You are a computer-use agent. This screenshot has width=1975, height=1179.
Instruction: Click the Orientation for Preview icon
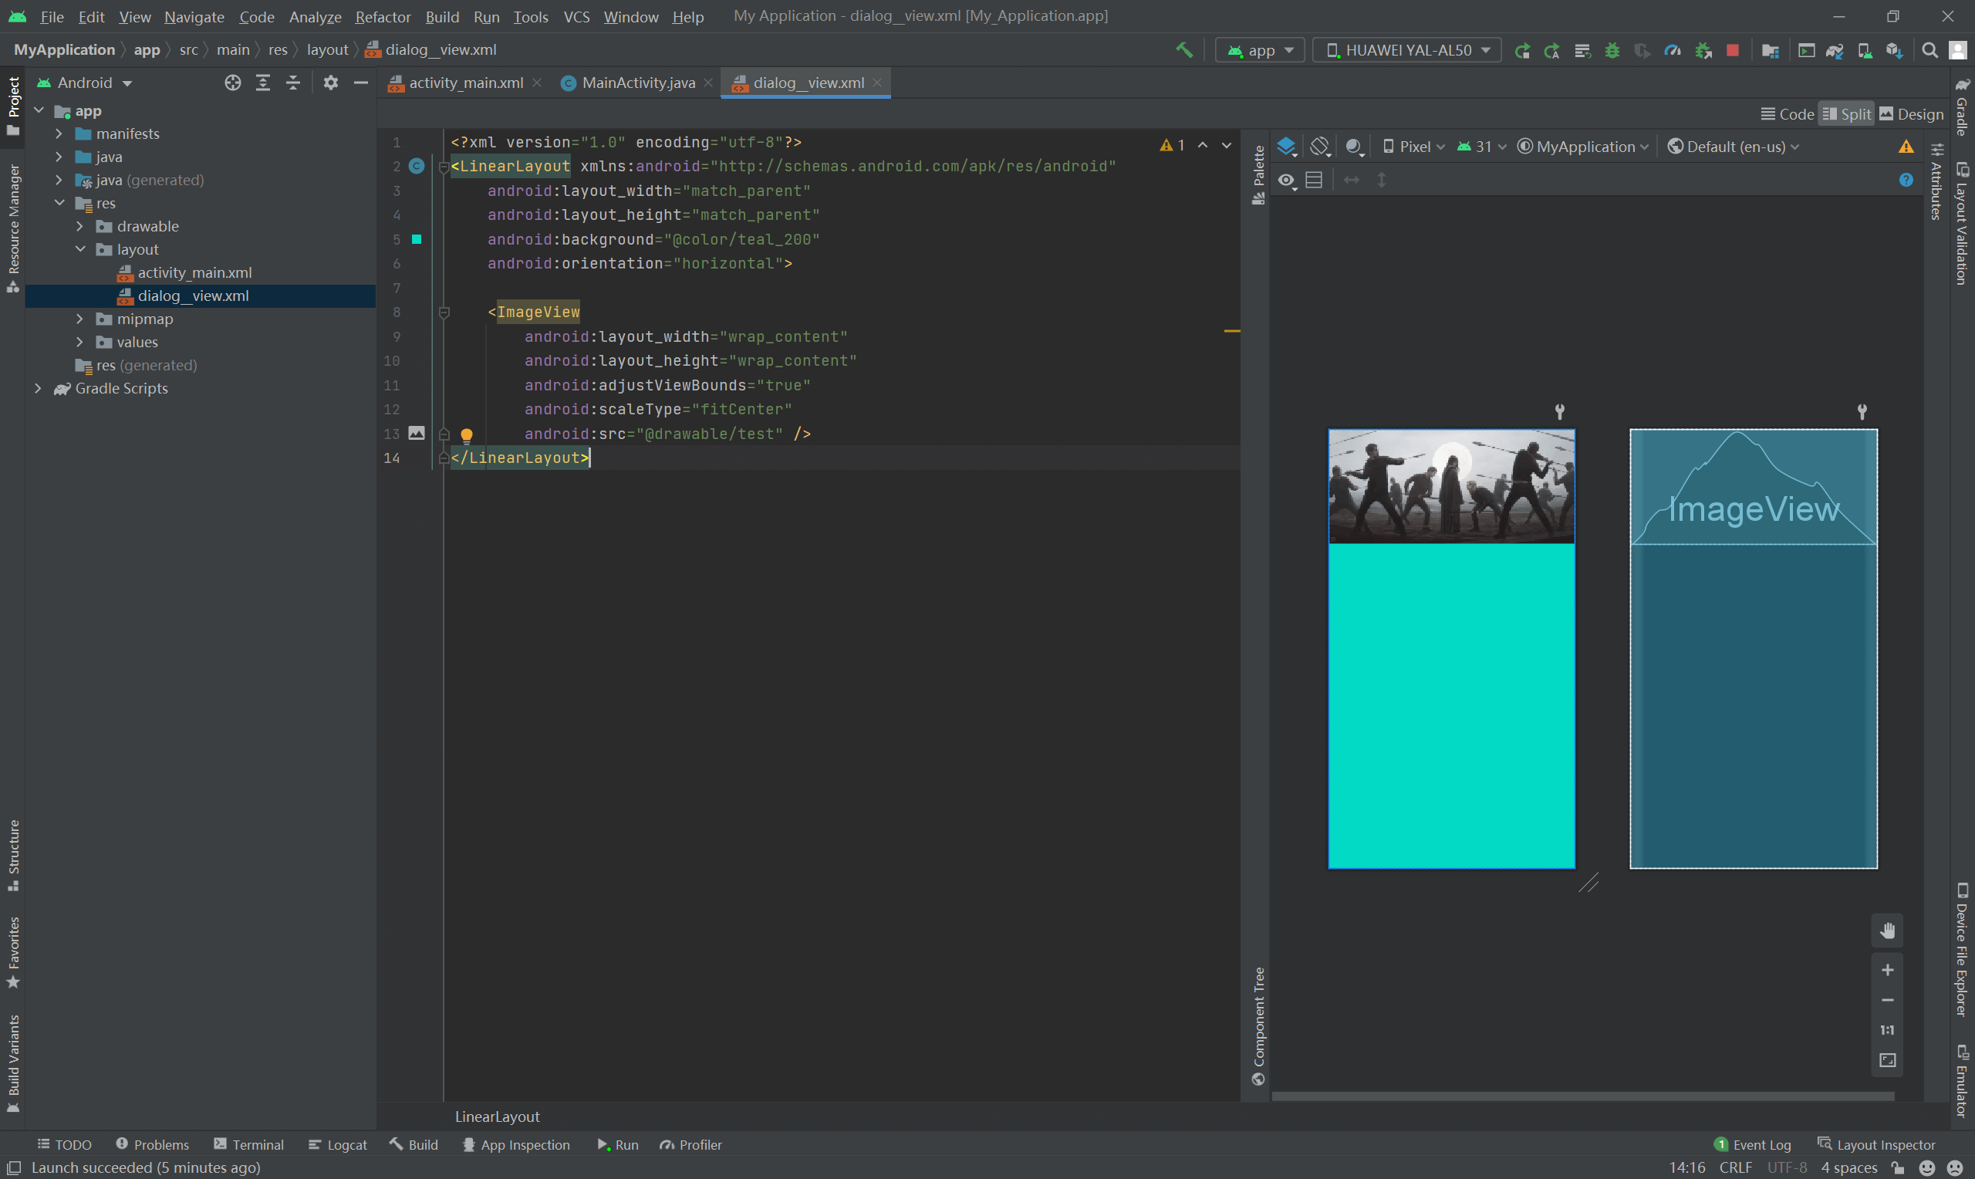[1320, 146]
